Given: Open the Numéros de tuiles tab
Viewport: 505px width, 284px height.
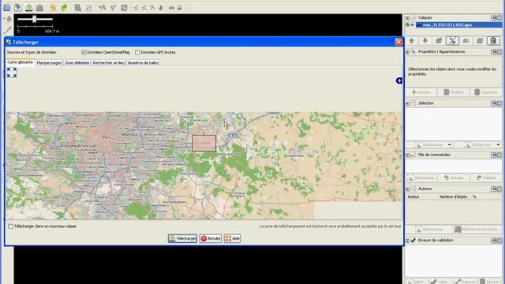Looking at the screenshot, I should [143, 63].
